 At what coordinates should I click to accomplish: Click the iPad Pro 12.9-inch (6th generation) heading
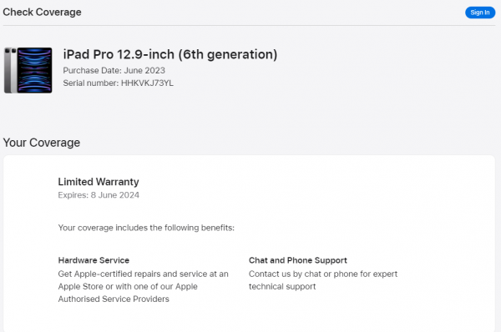point(170,54)
